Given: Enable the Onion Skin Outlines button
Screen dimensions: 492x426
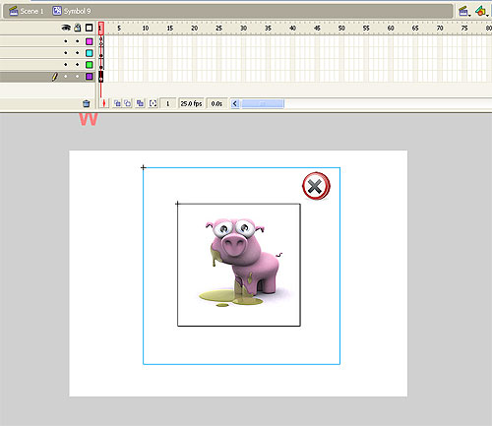Looking at the screenshot, I should click(x=128, y=103).
